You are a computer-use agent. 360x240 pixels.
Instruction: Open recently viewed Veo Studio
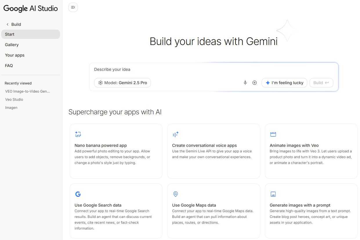click(14, 99)
